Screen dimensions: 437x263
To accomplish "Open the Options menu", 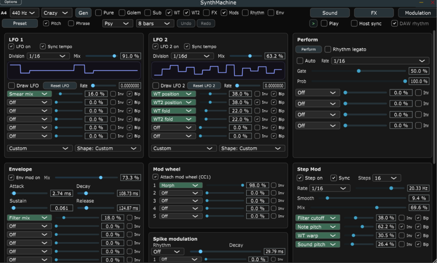I will point(11,2).
